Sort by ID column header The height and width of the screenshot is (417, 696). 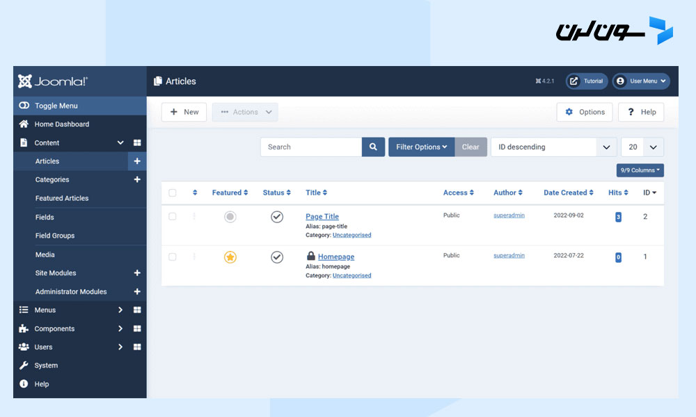pyautogui.click(x=650, y=193)
